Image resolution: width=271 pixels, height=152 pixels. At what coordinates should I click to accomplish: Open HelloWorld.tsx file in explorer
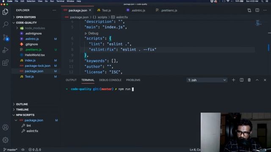(35, 55)
